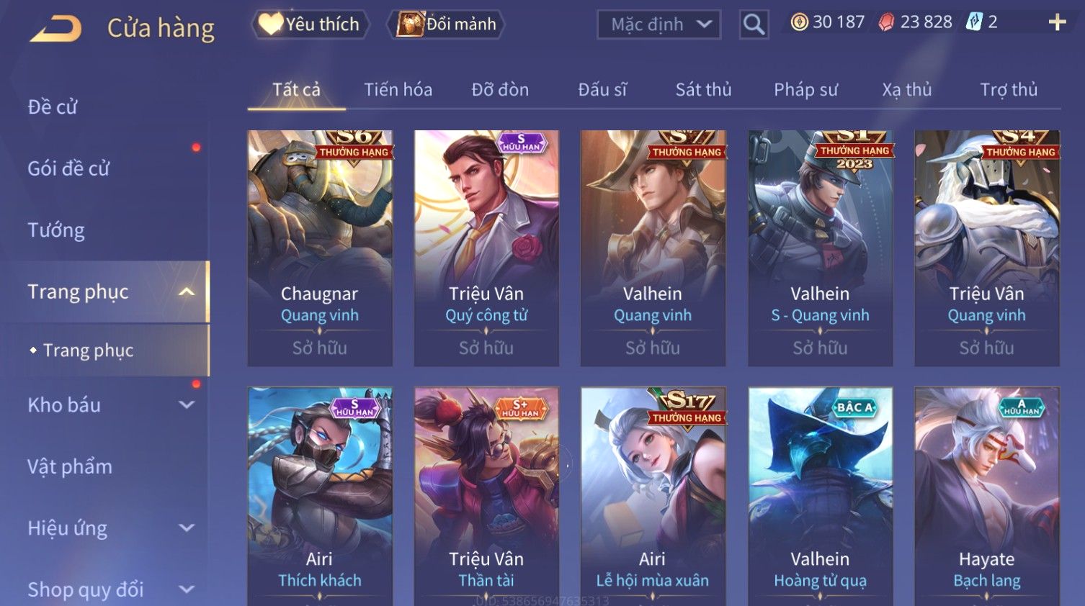
Task: Tap the plus icon to add currency
Action: click(1057, 22)
